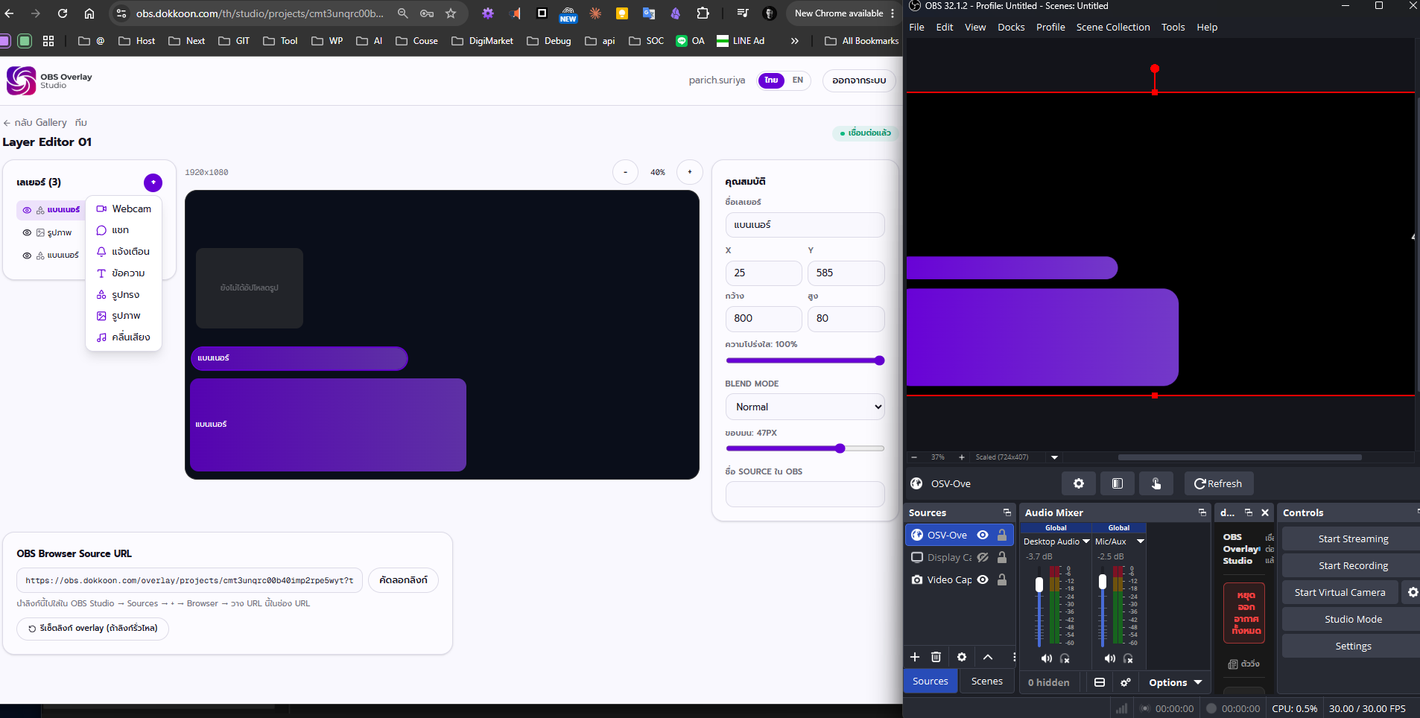Click purple add layer plus button
This screenshot has height=718, width=1420.
click(x=153, y=182)
